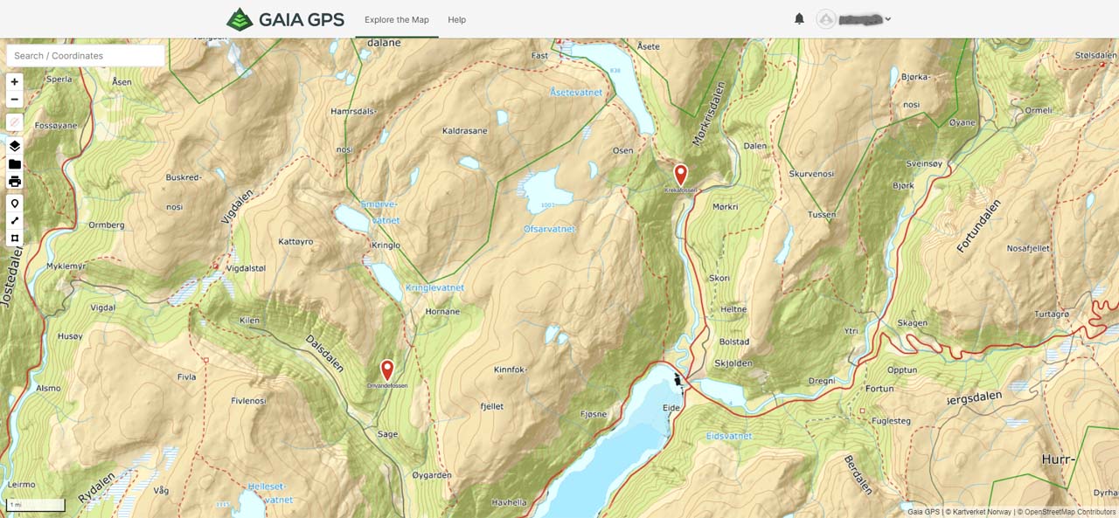The width and height of the screenshot is (1119, 518).
Task: Click the Skurvenosi mountain label
Action: [812, 174]
